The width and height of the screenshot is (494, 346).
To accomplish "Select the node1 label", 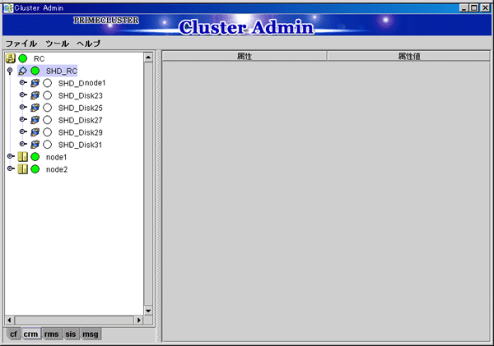I will click(56, 157).
